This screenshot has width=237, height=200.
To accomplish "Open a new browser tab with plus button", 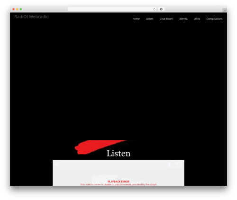I will 225,10.
